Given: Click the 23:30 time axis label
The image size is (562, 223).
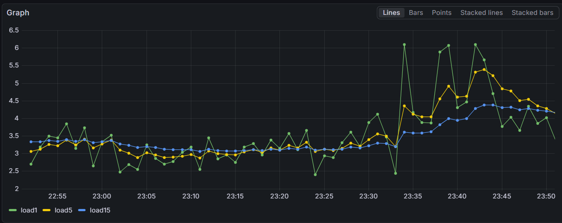Looking at the screenshot, I should (369, 196).
